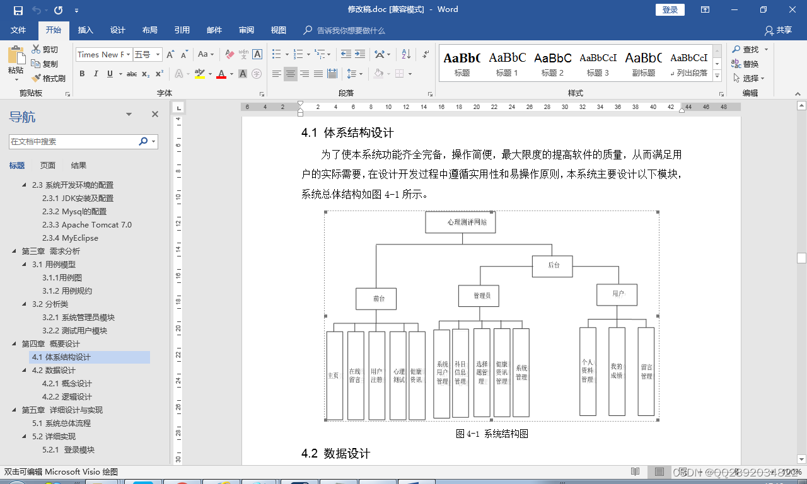Image resolution: width=807 pixels, height=484 pixels.
Task: Toggle underline formatting with U button
Action: tap(110, 74)
